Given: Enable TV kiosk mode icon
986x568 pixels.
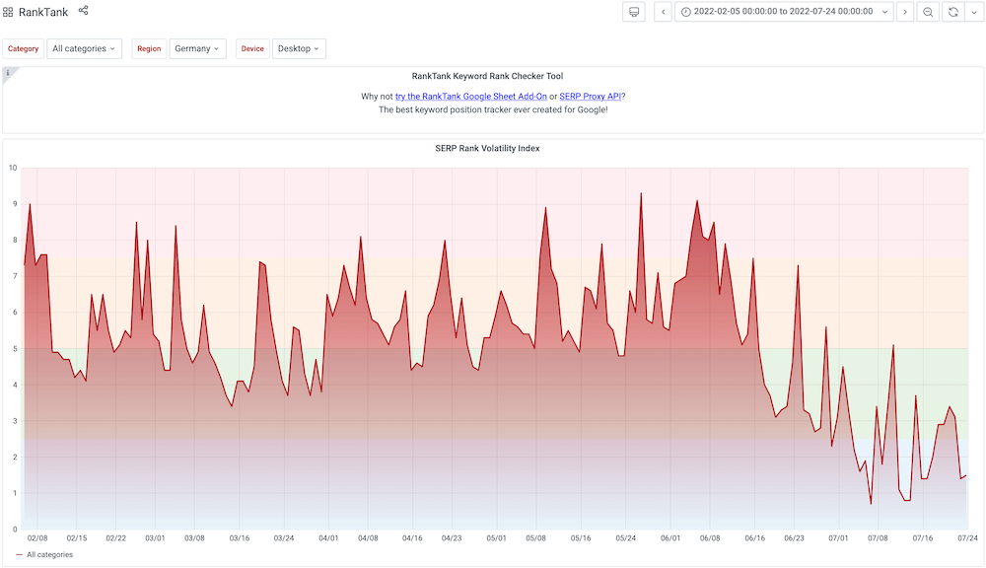Looking at the screenshot, I should (x=634, y=11).
